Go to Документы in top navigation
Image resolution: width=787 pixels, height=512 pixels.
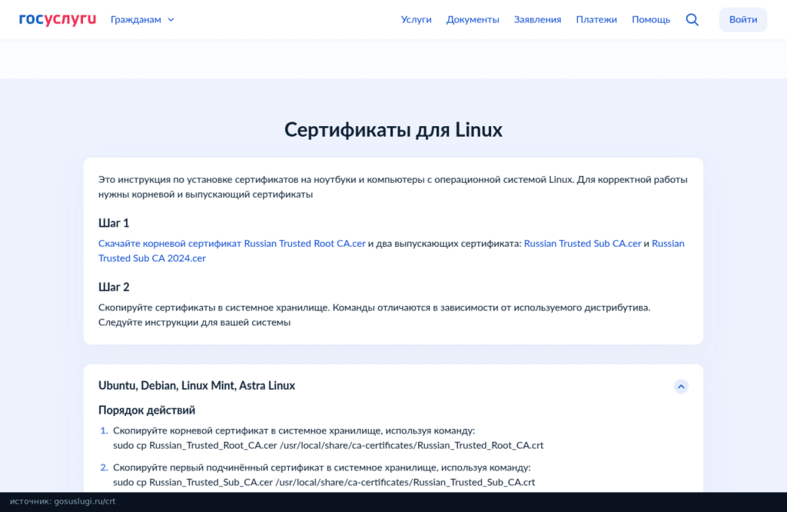pos(473,19)
